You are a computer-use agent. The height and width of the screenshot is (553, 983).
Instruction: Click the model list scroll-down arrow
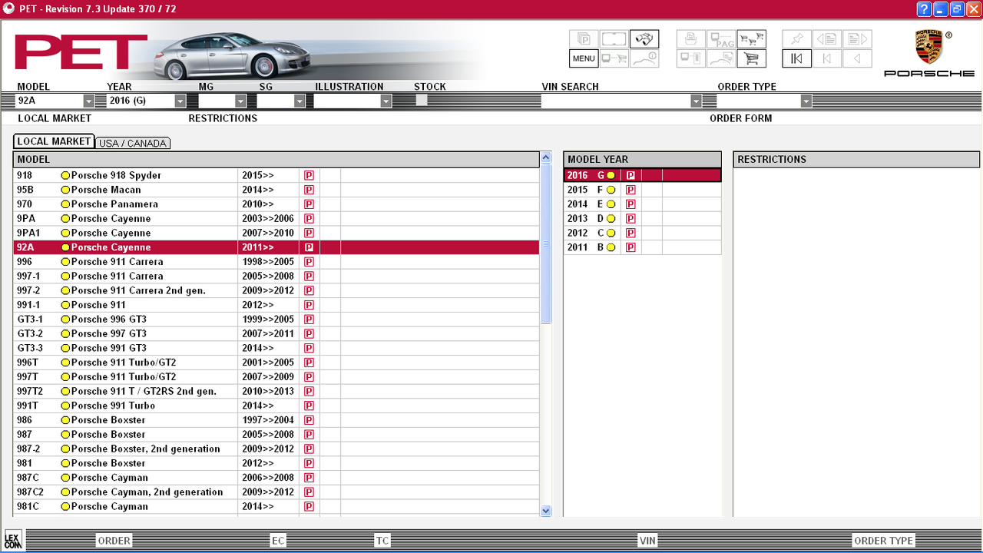pyautogui.click(x=546, y=510)
